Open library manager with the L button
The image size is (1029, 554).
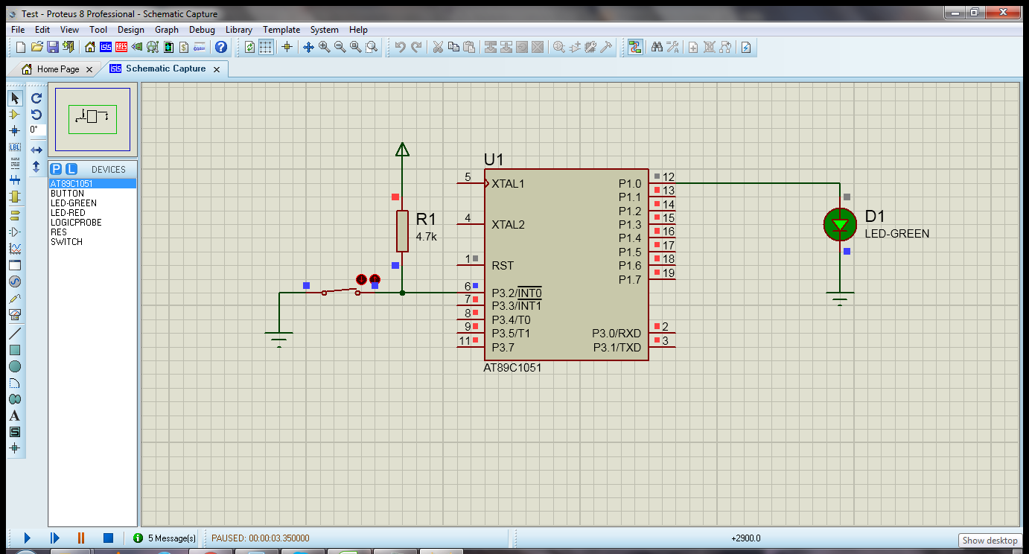click(x=71, y=169)
